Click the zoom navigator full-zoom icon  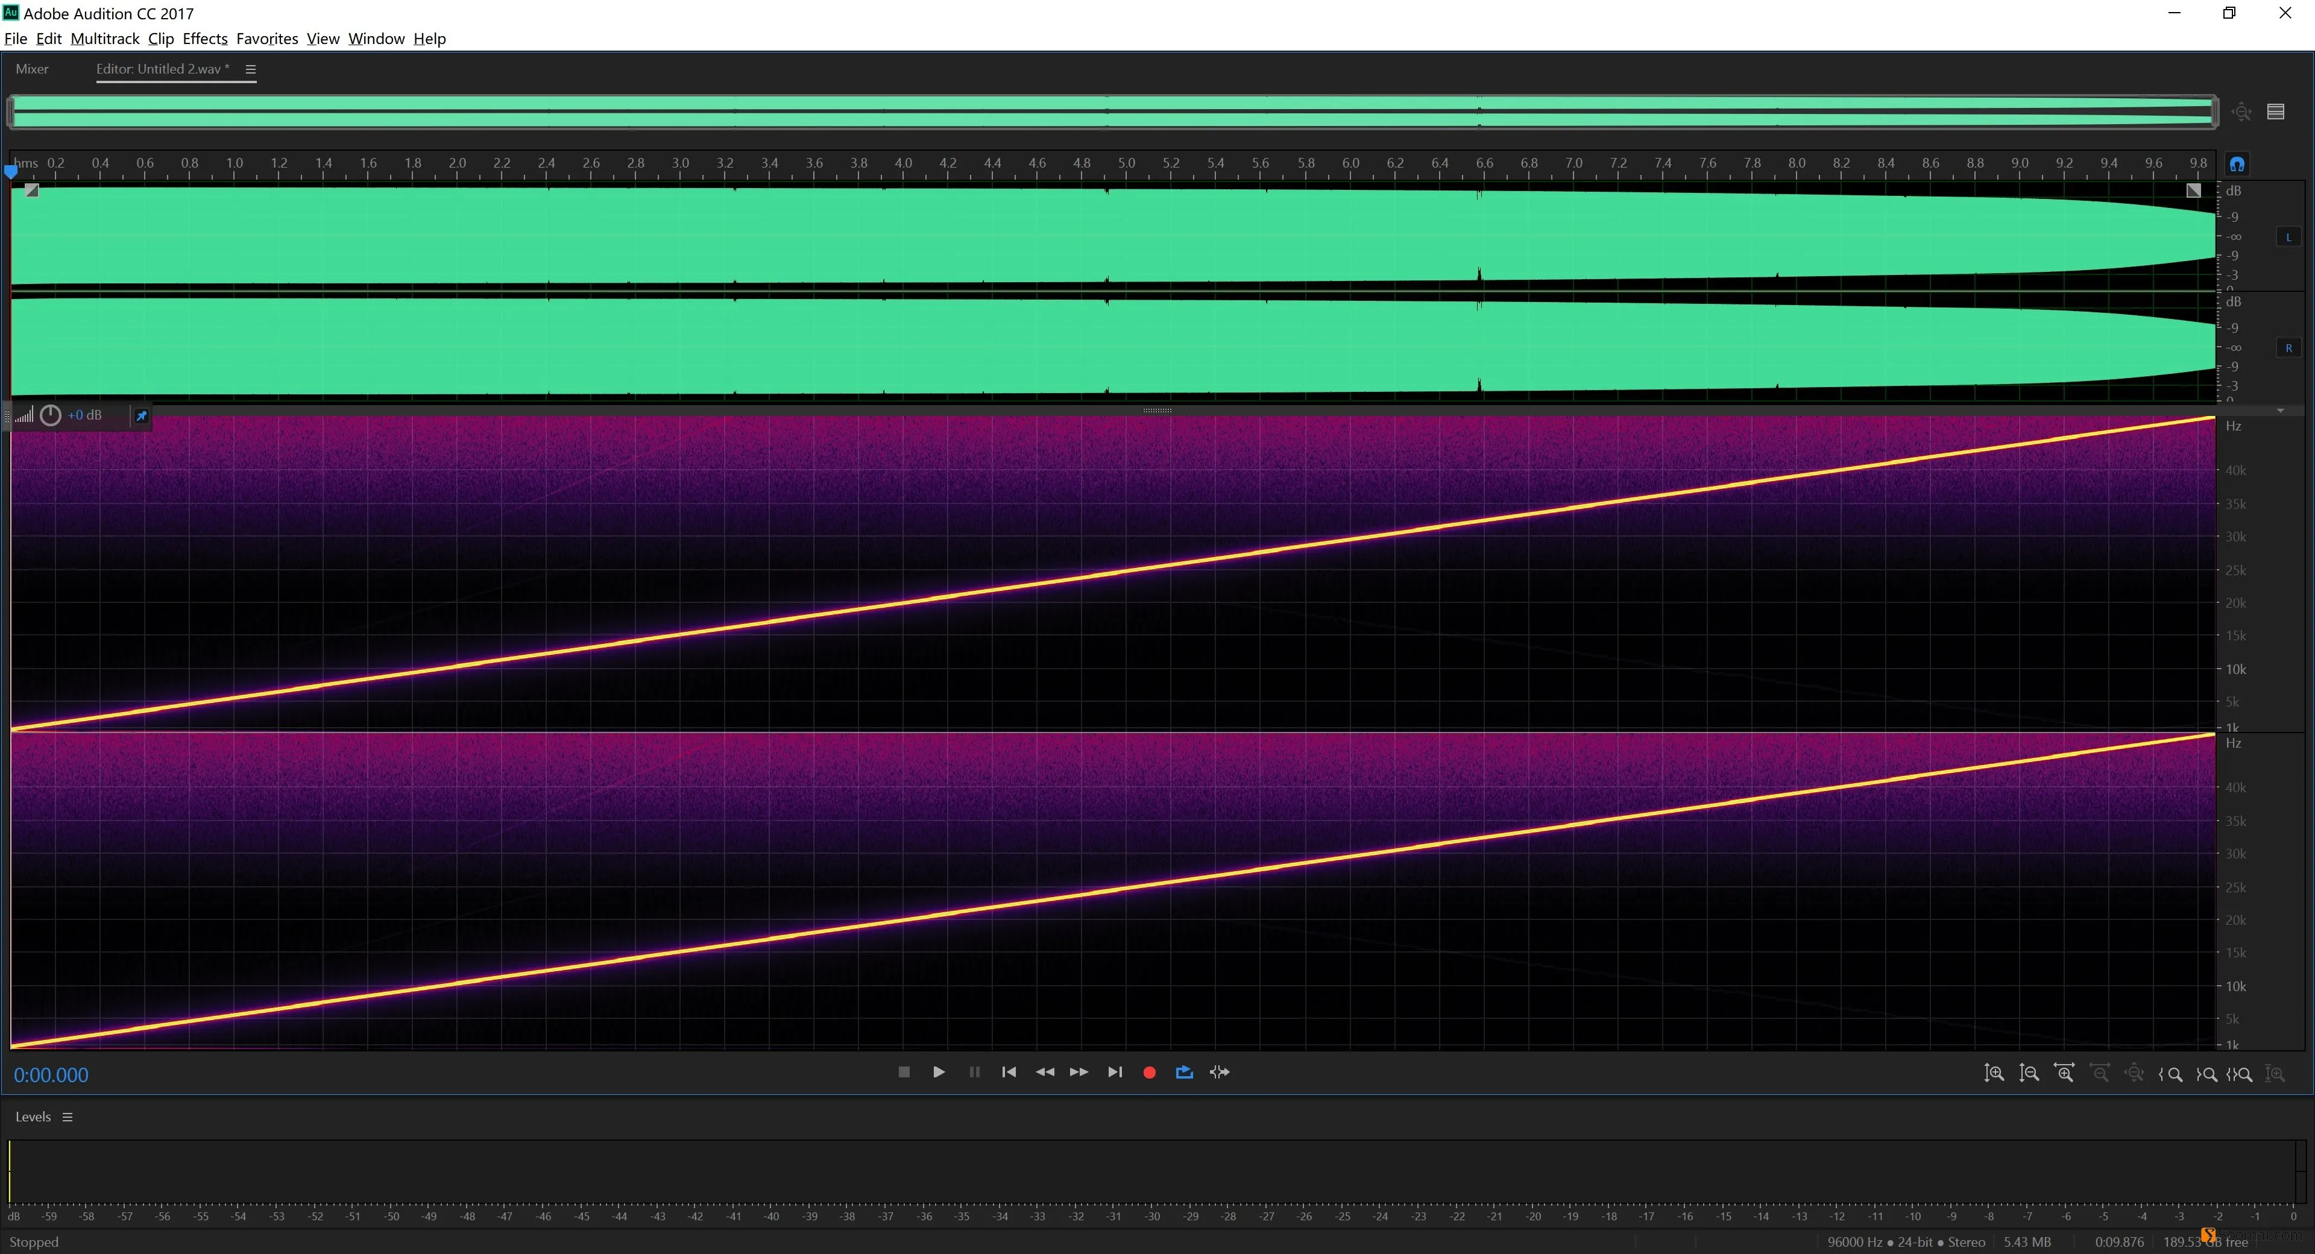pos(2241,112)
